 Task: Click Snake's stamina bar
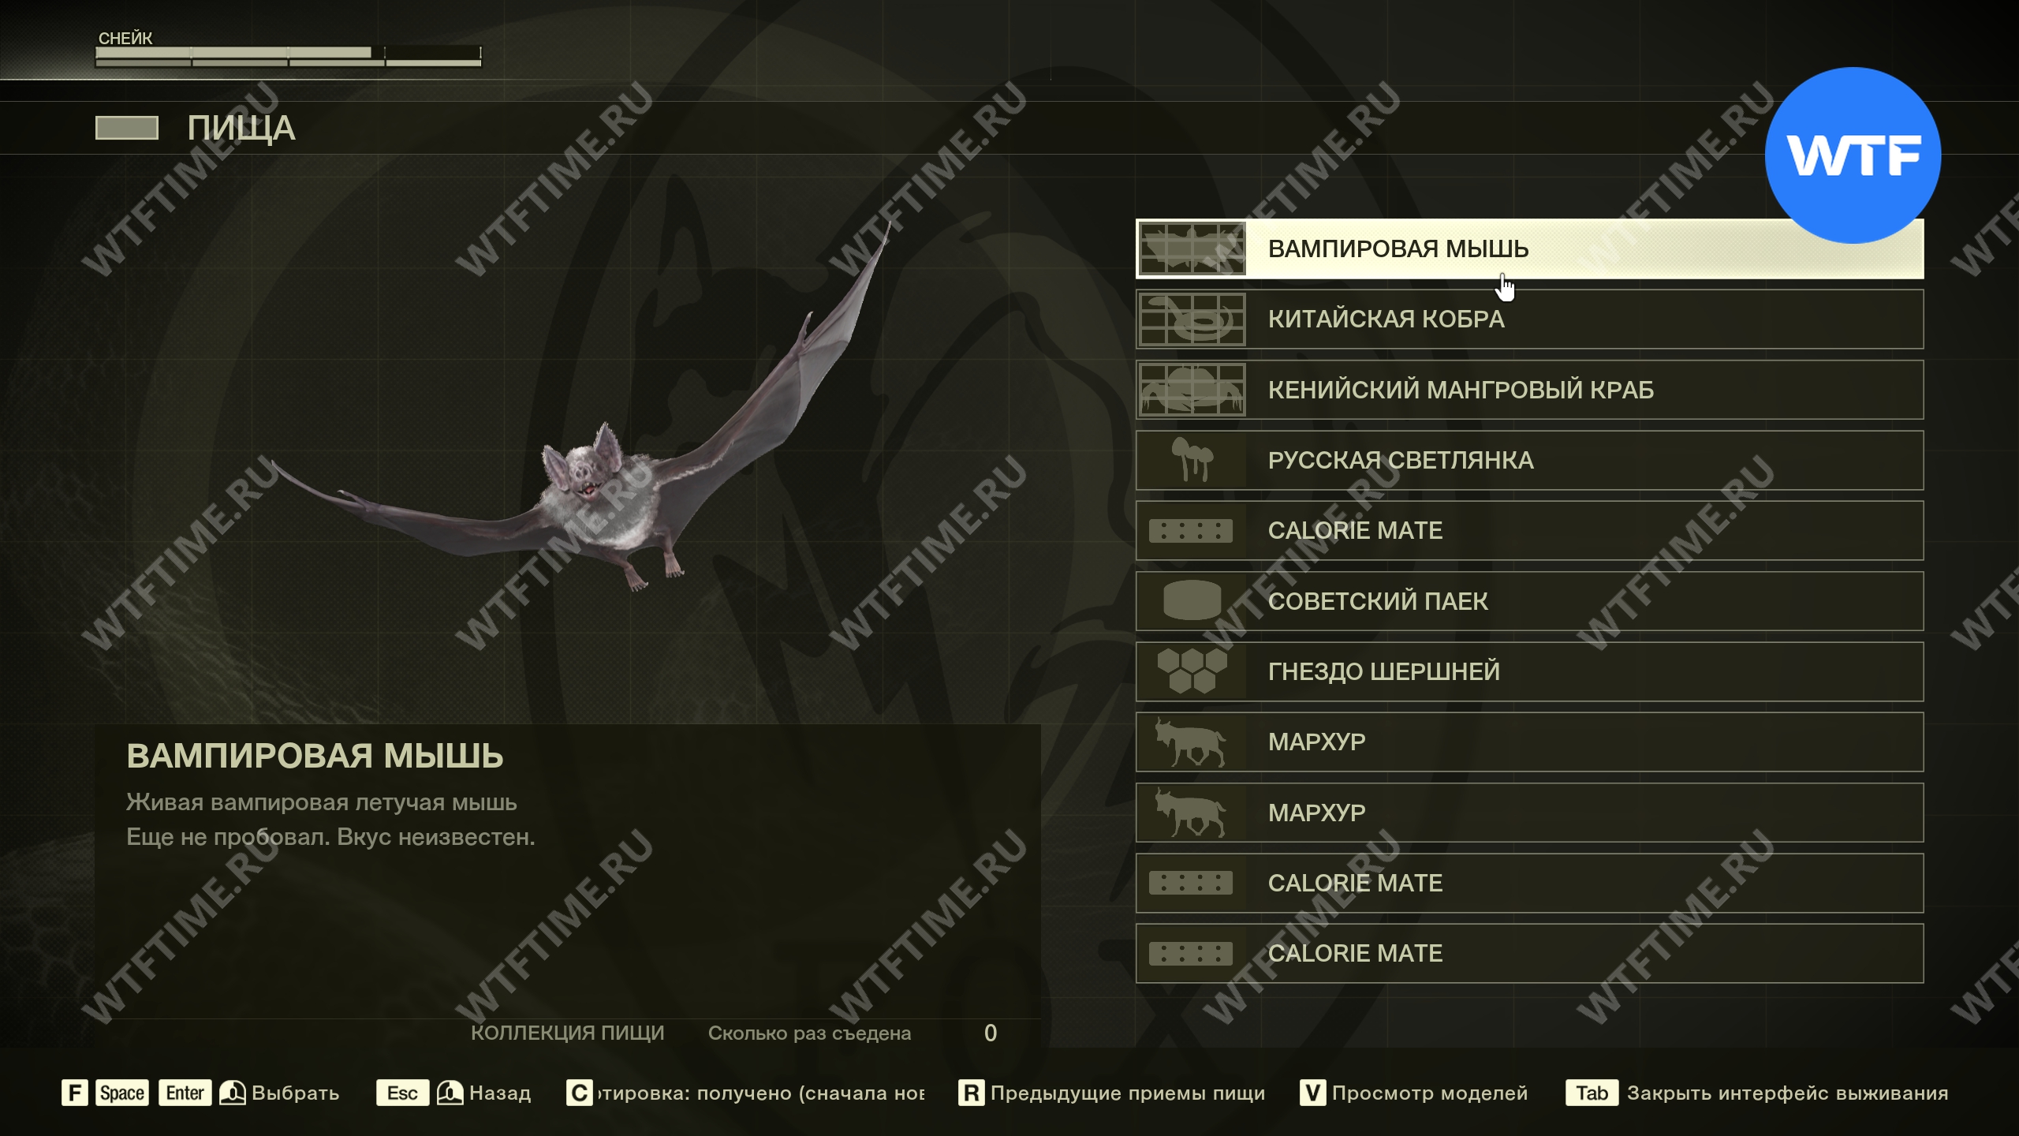(288, 57)
